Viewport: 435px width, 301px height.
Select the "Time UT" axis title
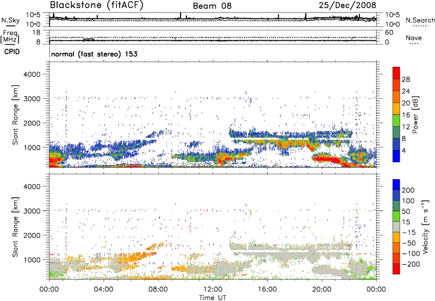pyautogui.click(x=213, y=298)
